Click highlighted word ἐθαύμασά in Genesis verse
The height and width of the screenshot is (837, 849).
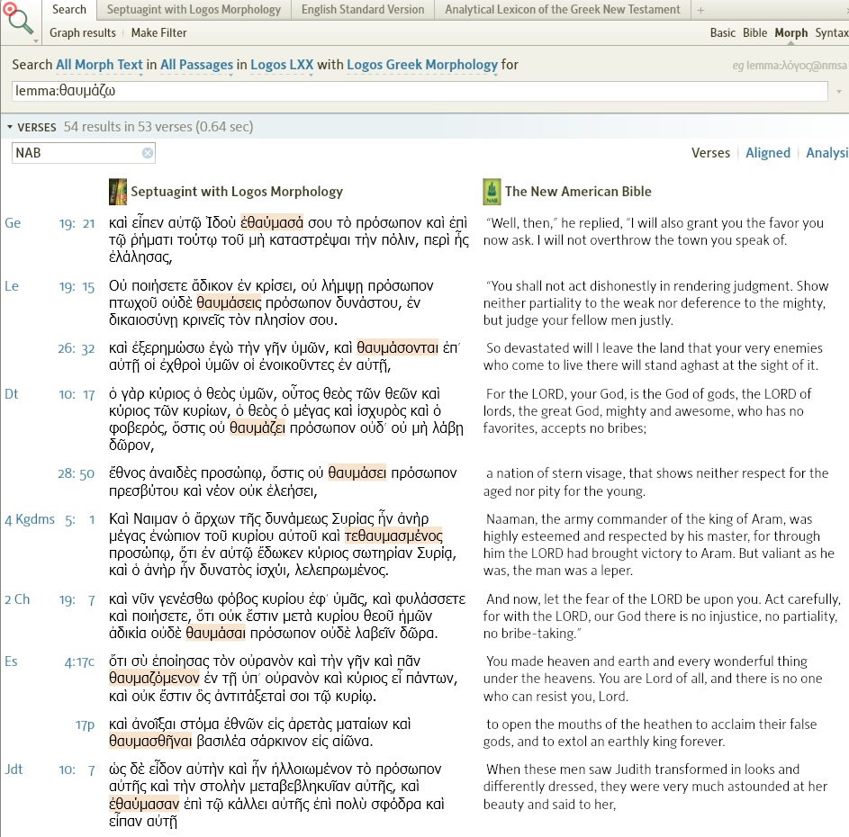(x=272, y=223)
